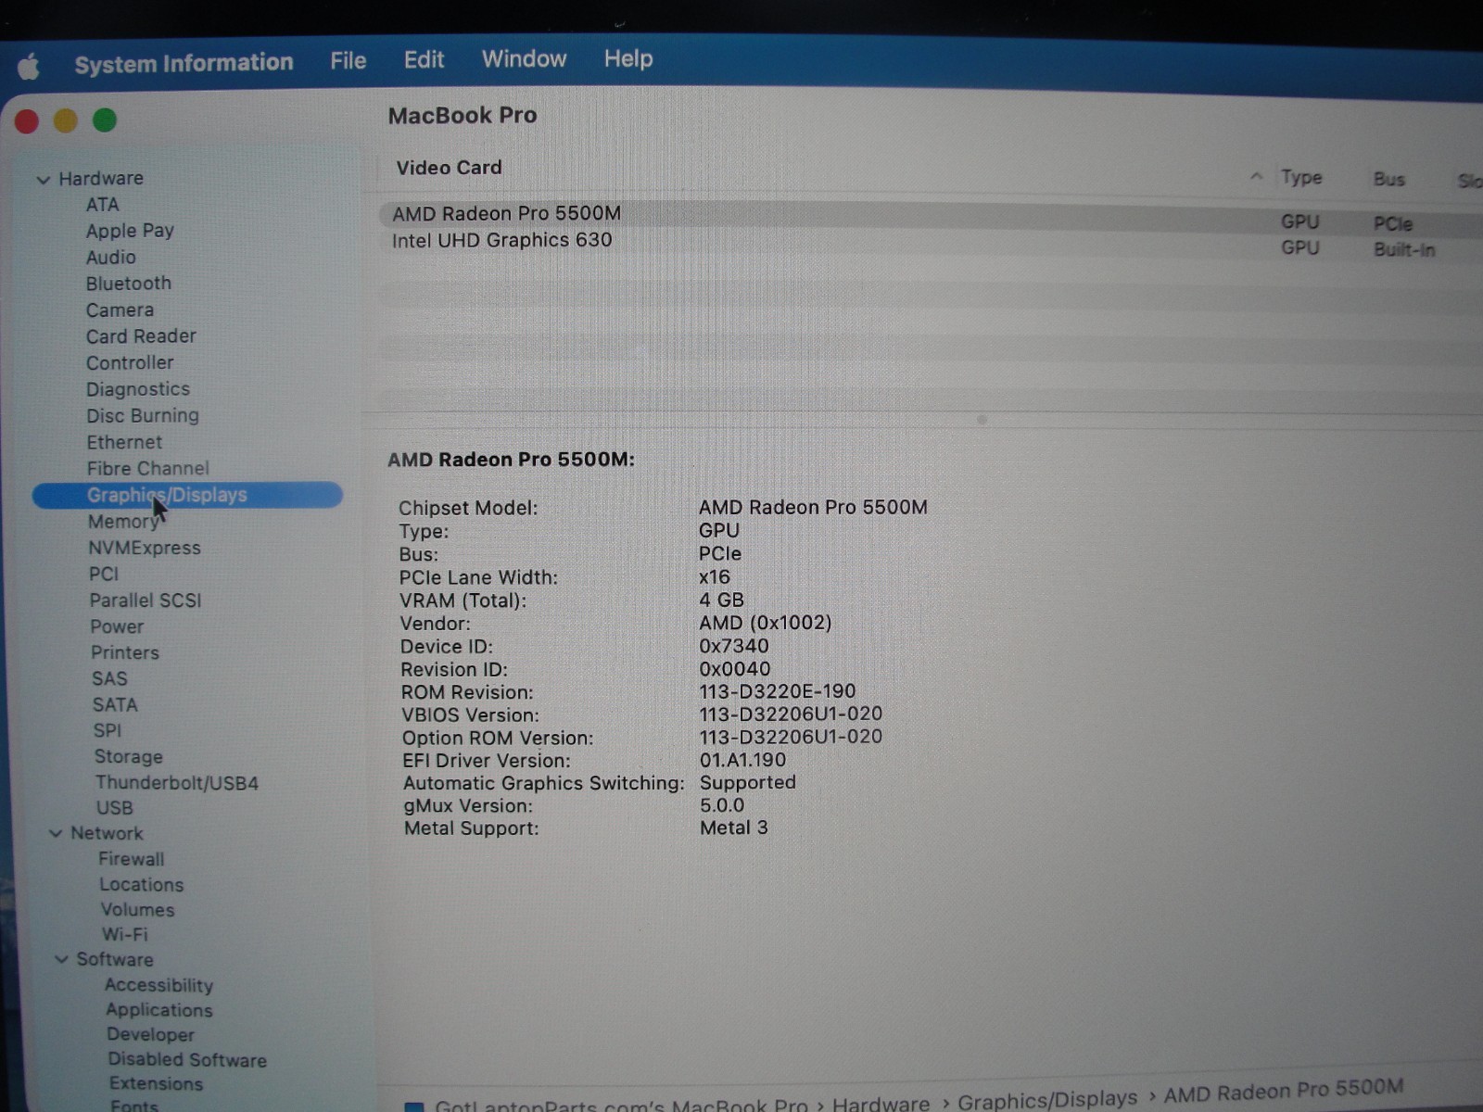Select ATA in sidebar
This screenshot has height=1112, width=1483.
(102, 205)
